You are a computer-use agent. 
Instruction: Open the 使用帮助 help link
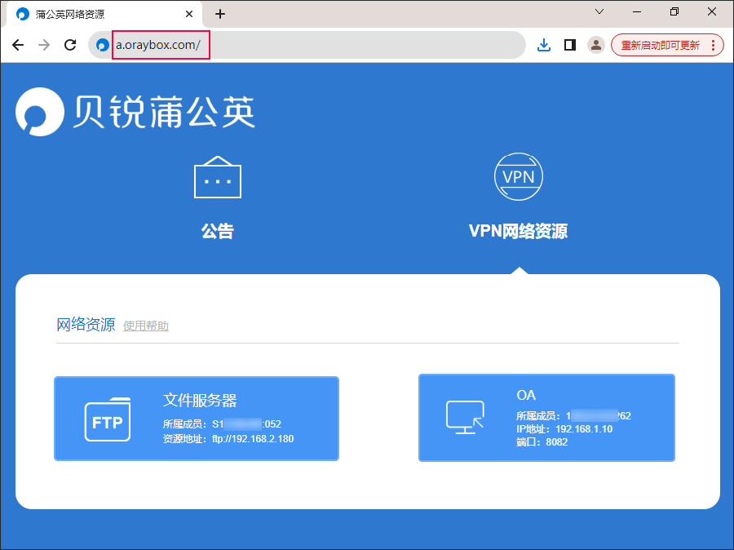[x=146, y=326]
